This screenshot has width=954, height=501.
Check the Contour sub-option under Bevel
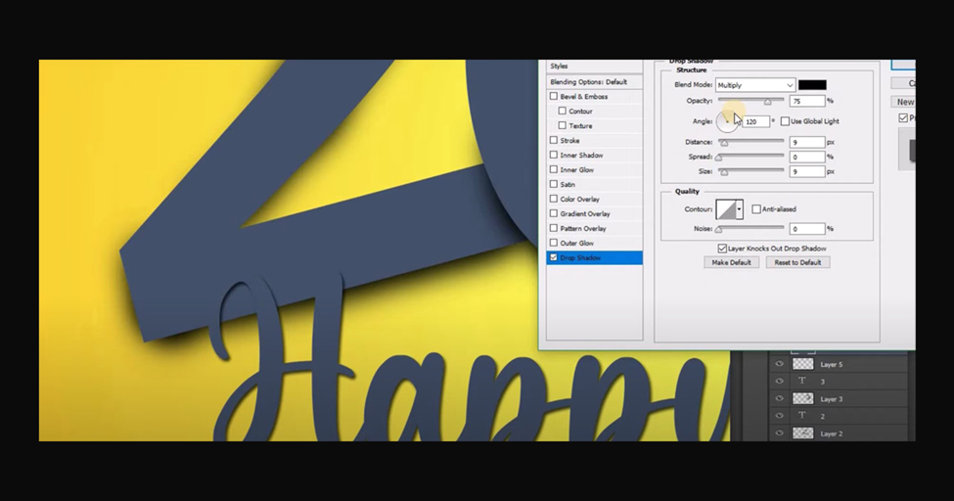coord(563,111)
